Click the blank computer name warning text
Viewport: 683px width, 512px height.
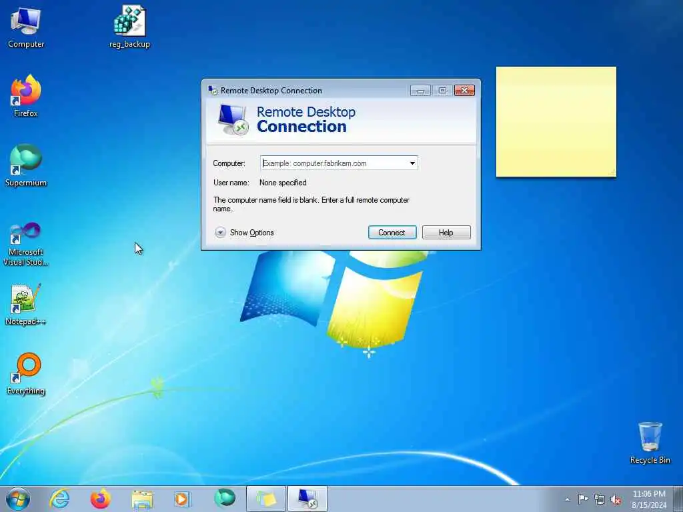pos(311,204)
